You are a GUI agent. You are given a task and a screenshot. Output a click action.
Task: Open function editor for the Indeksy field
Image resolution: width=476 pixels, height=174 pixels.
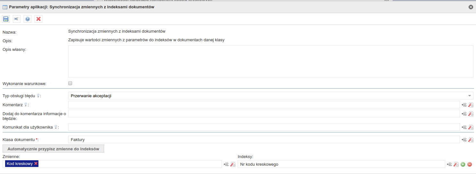(456, 164)
